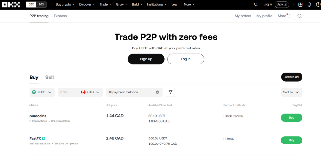This screenshot has height=156, width=321.
Task: Click the download app icon
Action: [301, 4]
